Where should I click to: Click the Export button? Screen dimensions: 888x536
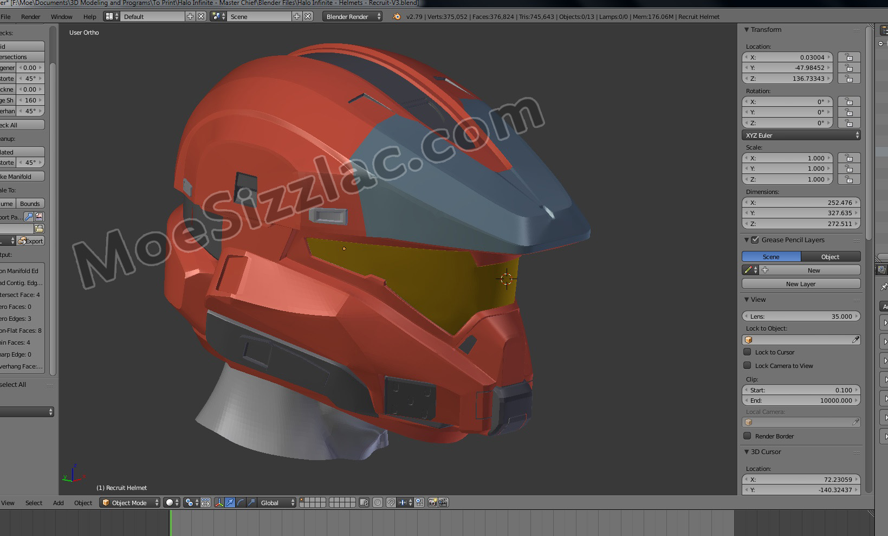click(31, 241)
